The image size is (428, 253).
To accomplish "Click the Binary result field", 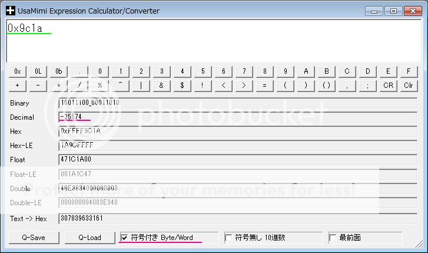I will (238, 103).
